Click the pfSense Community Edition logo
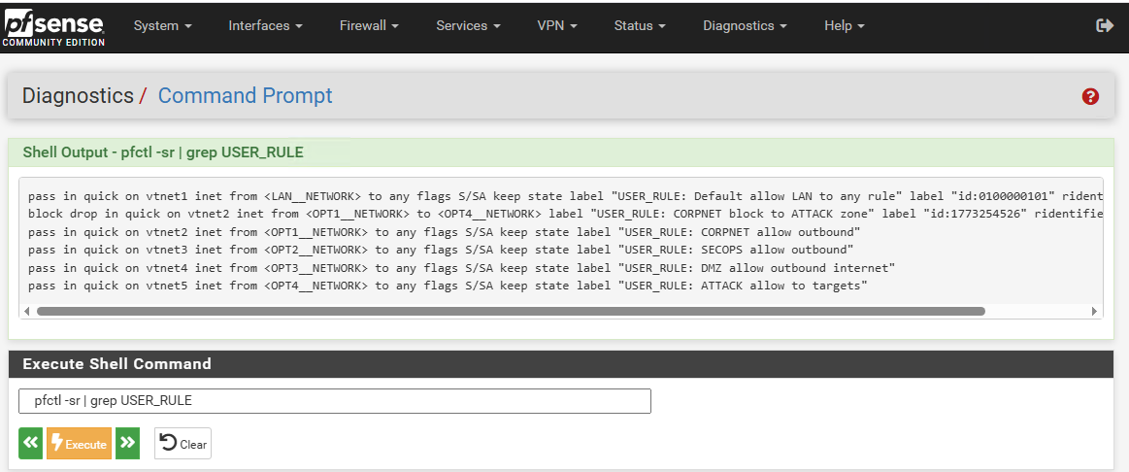The image size is (1129, 472). pyautogui.click(x=54, y=26)
